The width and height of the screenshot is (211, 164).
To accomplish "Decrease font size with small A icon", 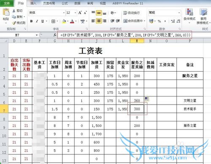I will point(85,13).
